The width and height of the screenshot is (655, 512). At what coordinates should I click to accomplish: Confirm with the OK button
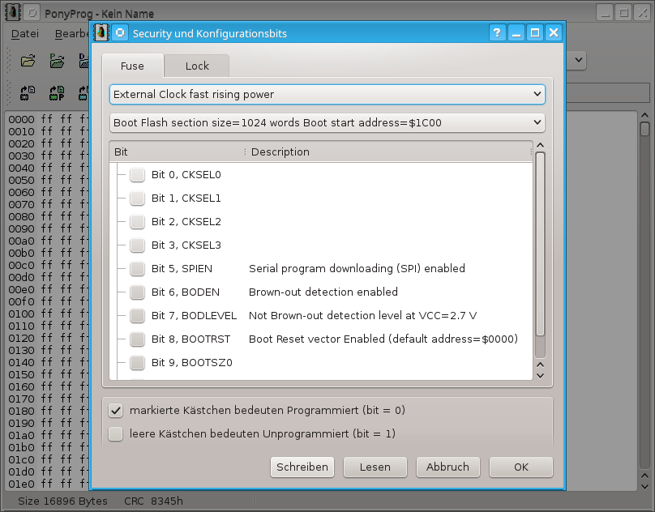coord(521,467)
